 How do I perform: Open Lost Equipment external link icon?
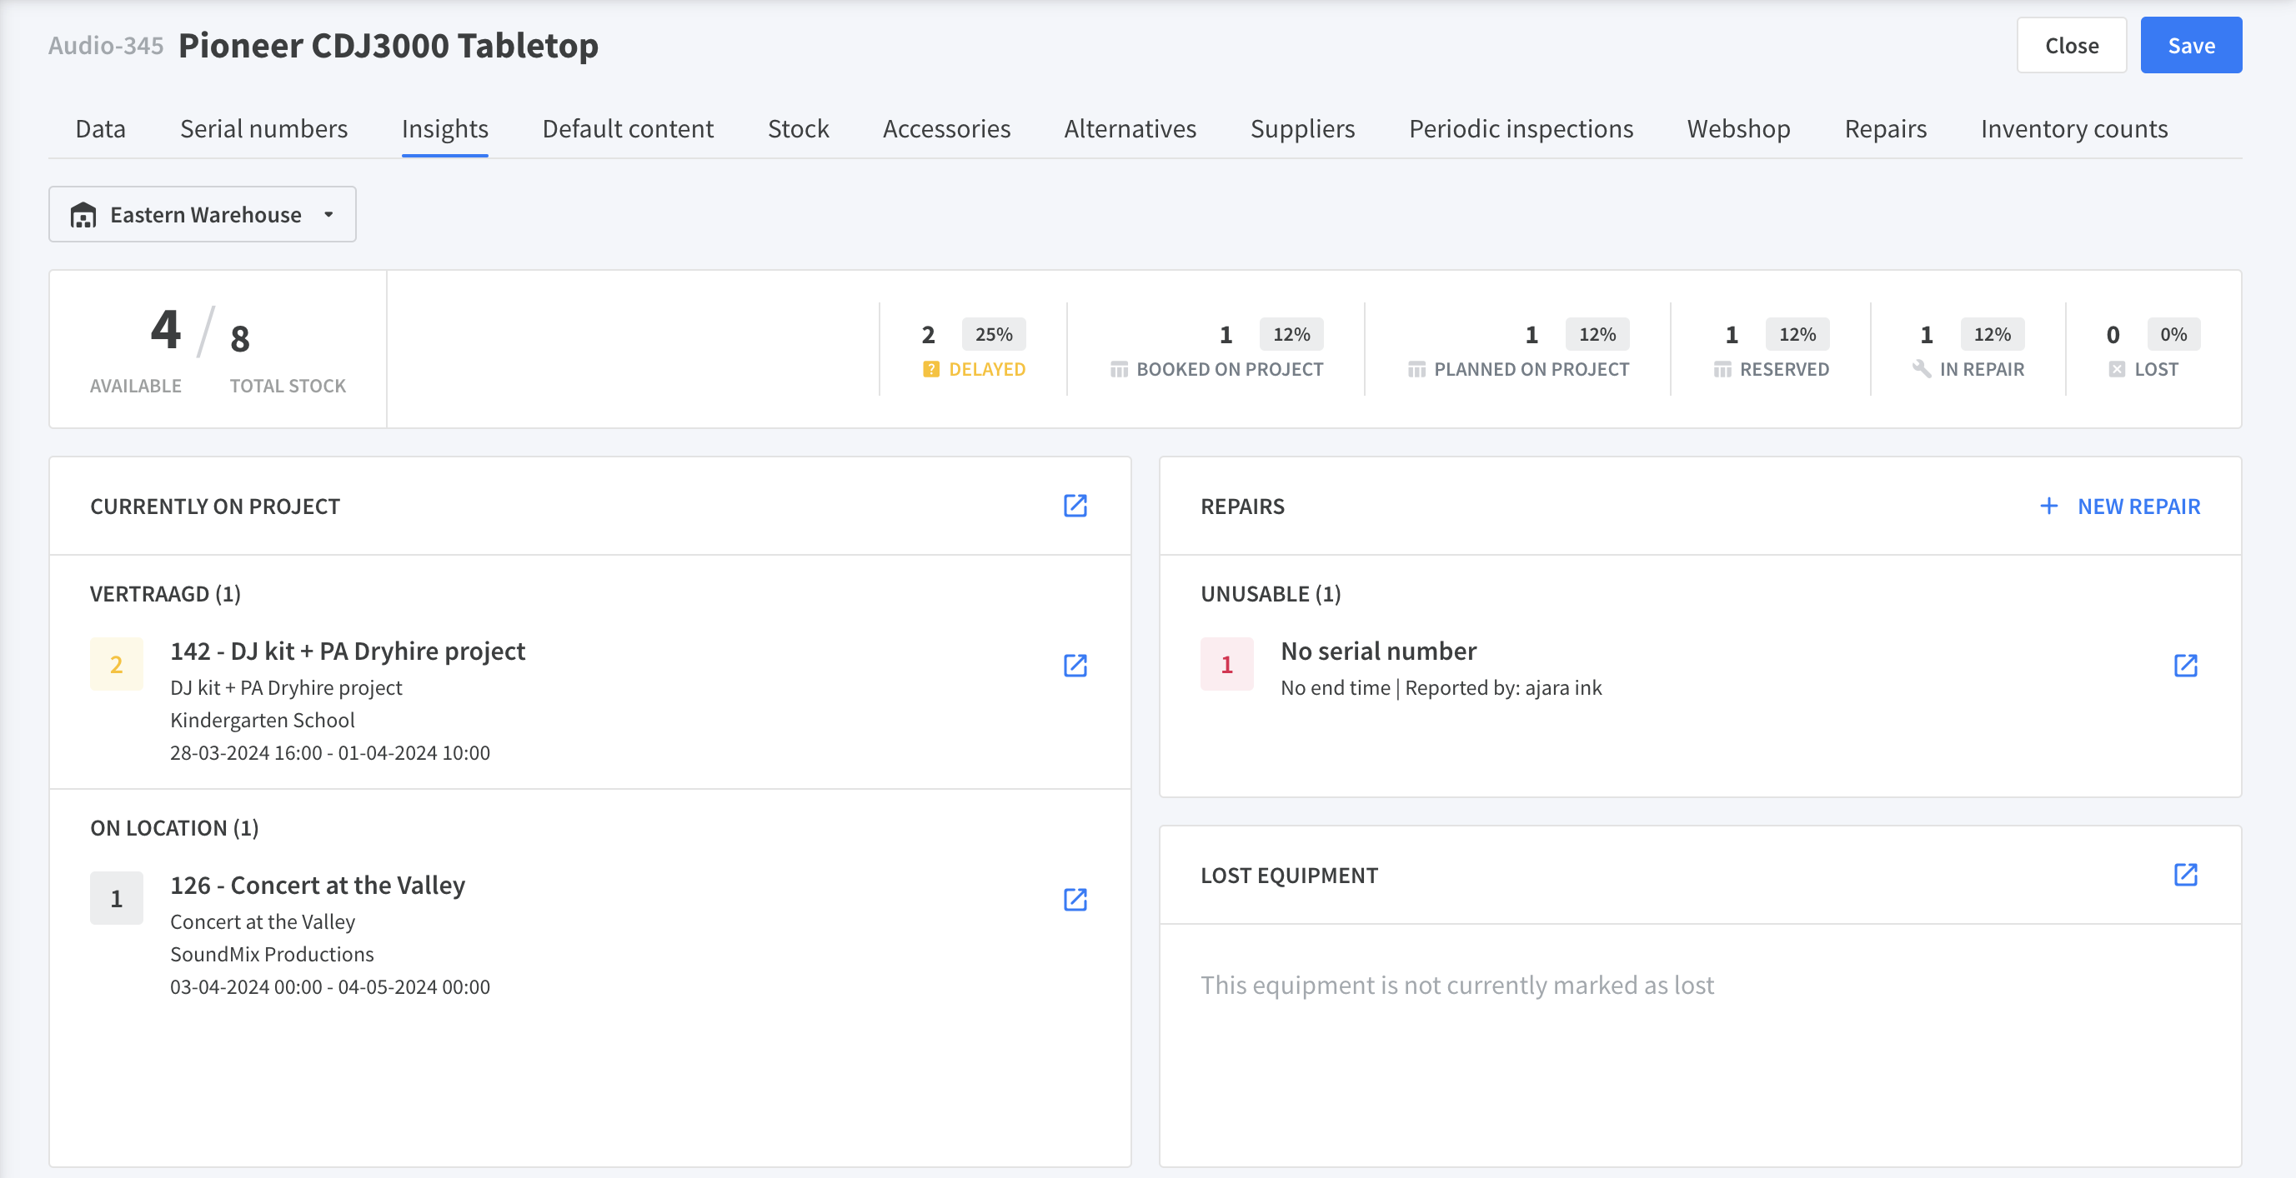(2185, 875)
